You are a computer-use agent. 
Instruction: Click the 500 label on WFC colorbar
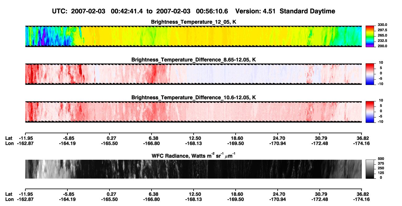381,159
